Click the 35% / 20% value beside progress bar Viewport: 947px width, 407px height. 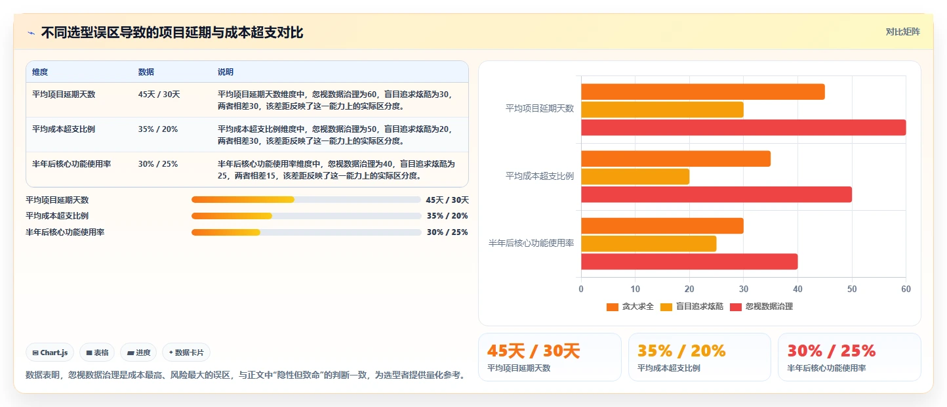[x=447, y=216]
